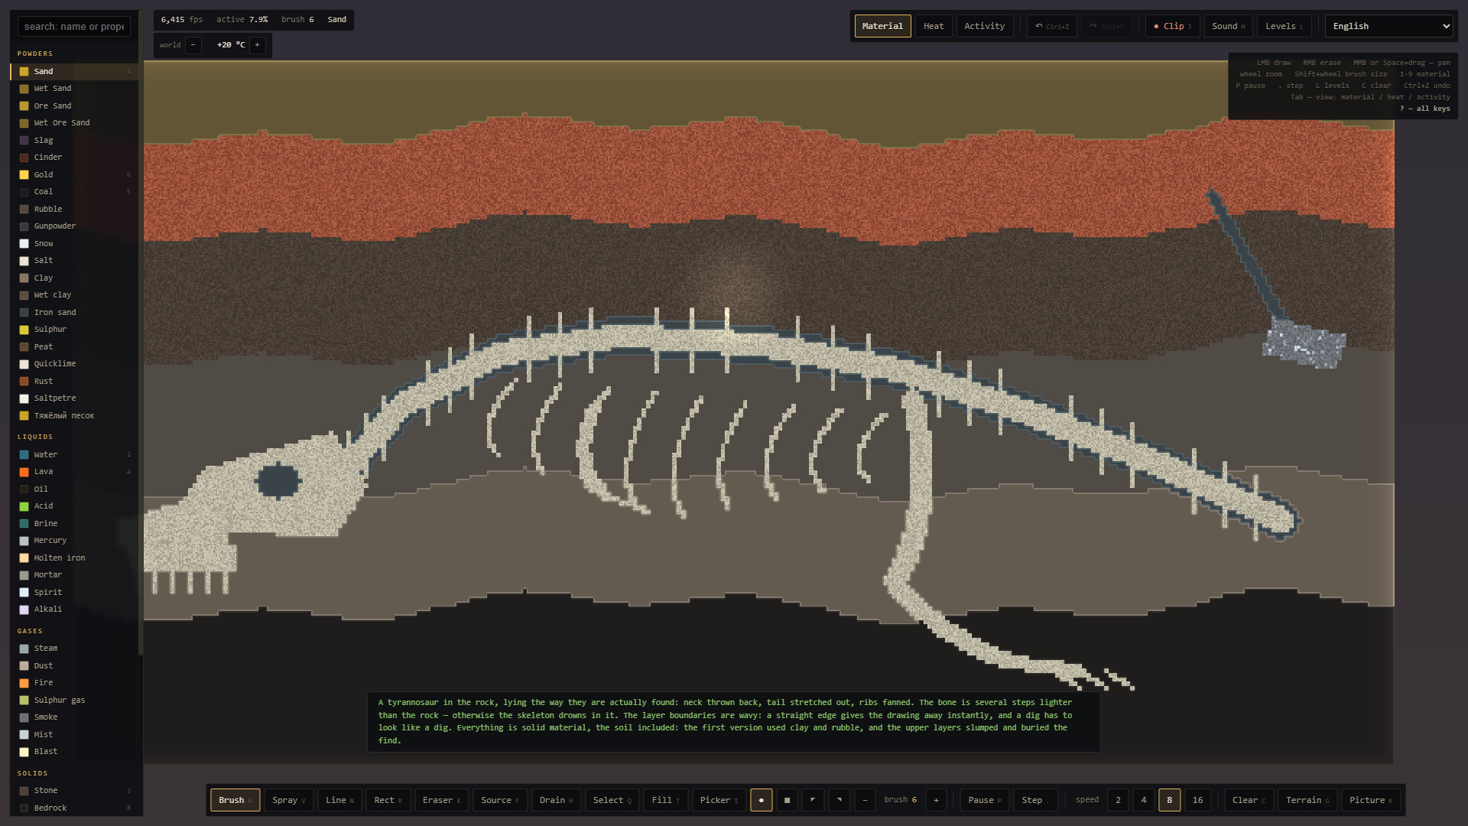
Task: Open the Terrain generator option
Action: pyautogui.click(x=1307, y=800)
